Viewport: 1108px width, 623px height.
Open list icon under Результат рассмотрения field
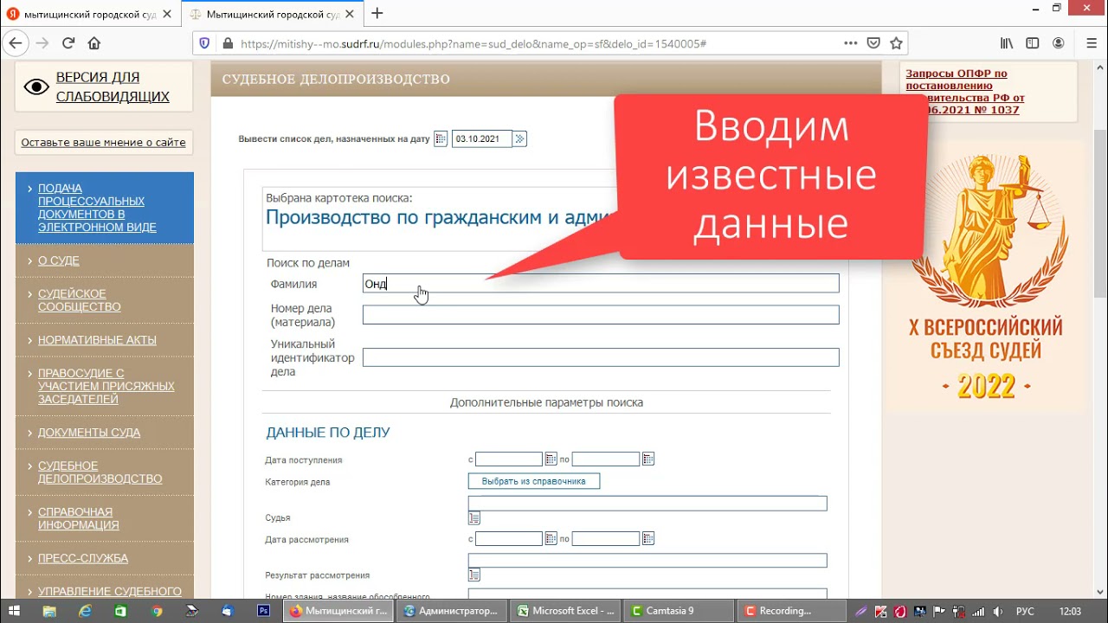[x=474, y=575]
